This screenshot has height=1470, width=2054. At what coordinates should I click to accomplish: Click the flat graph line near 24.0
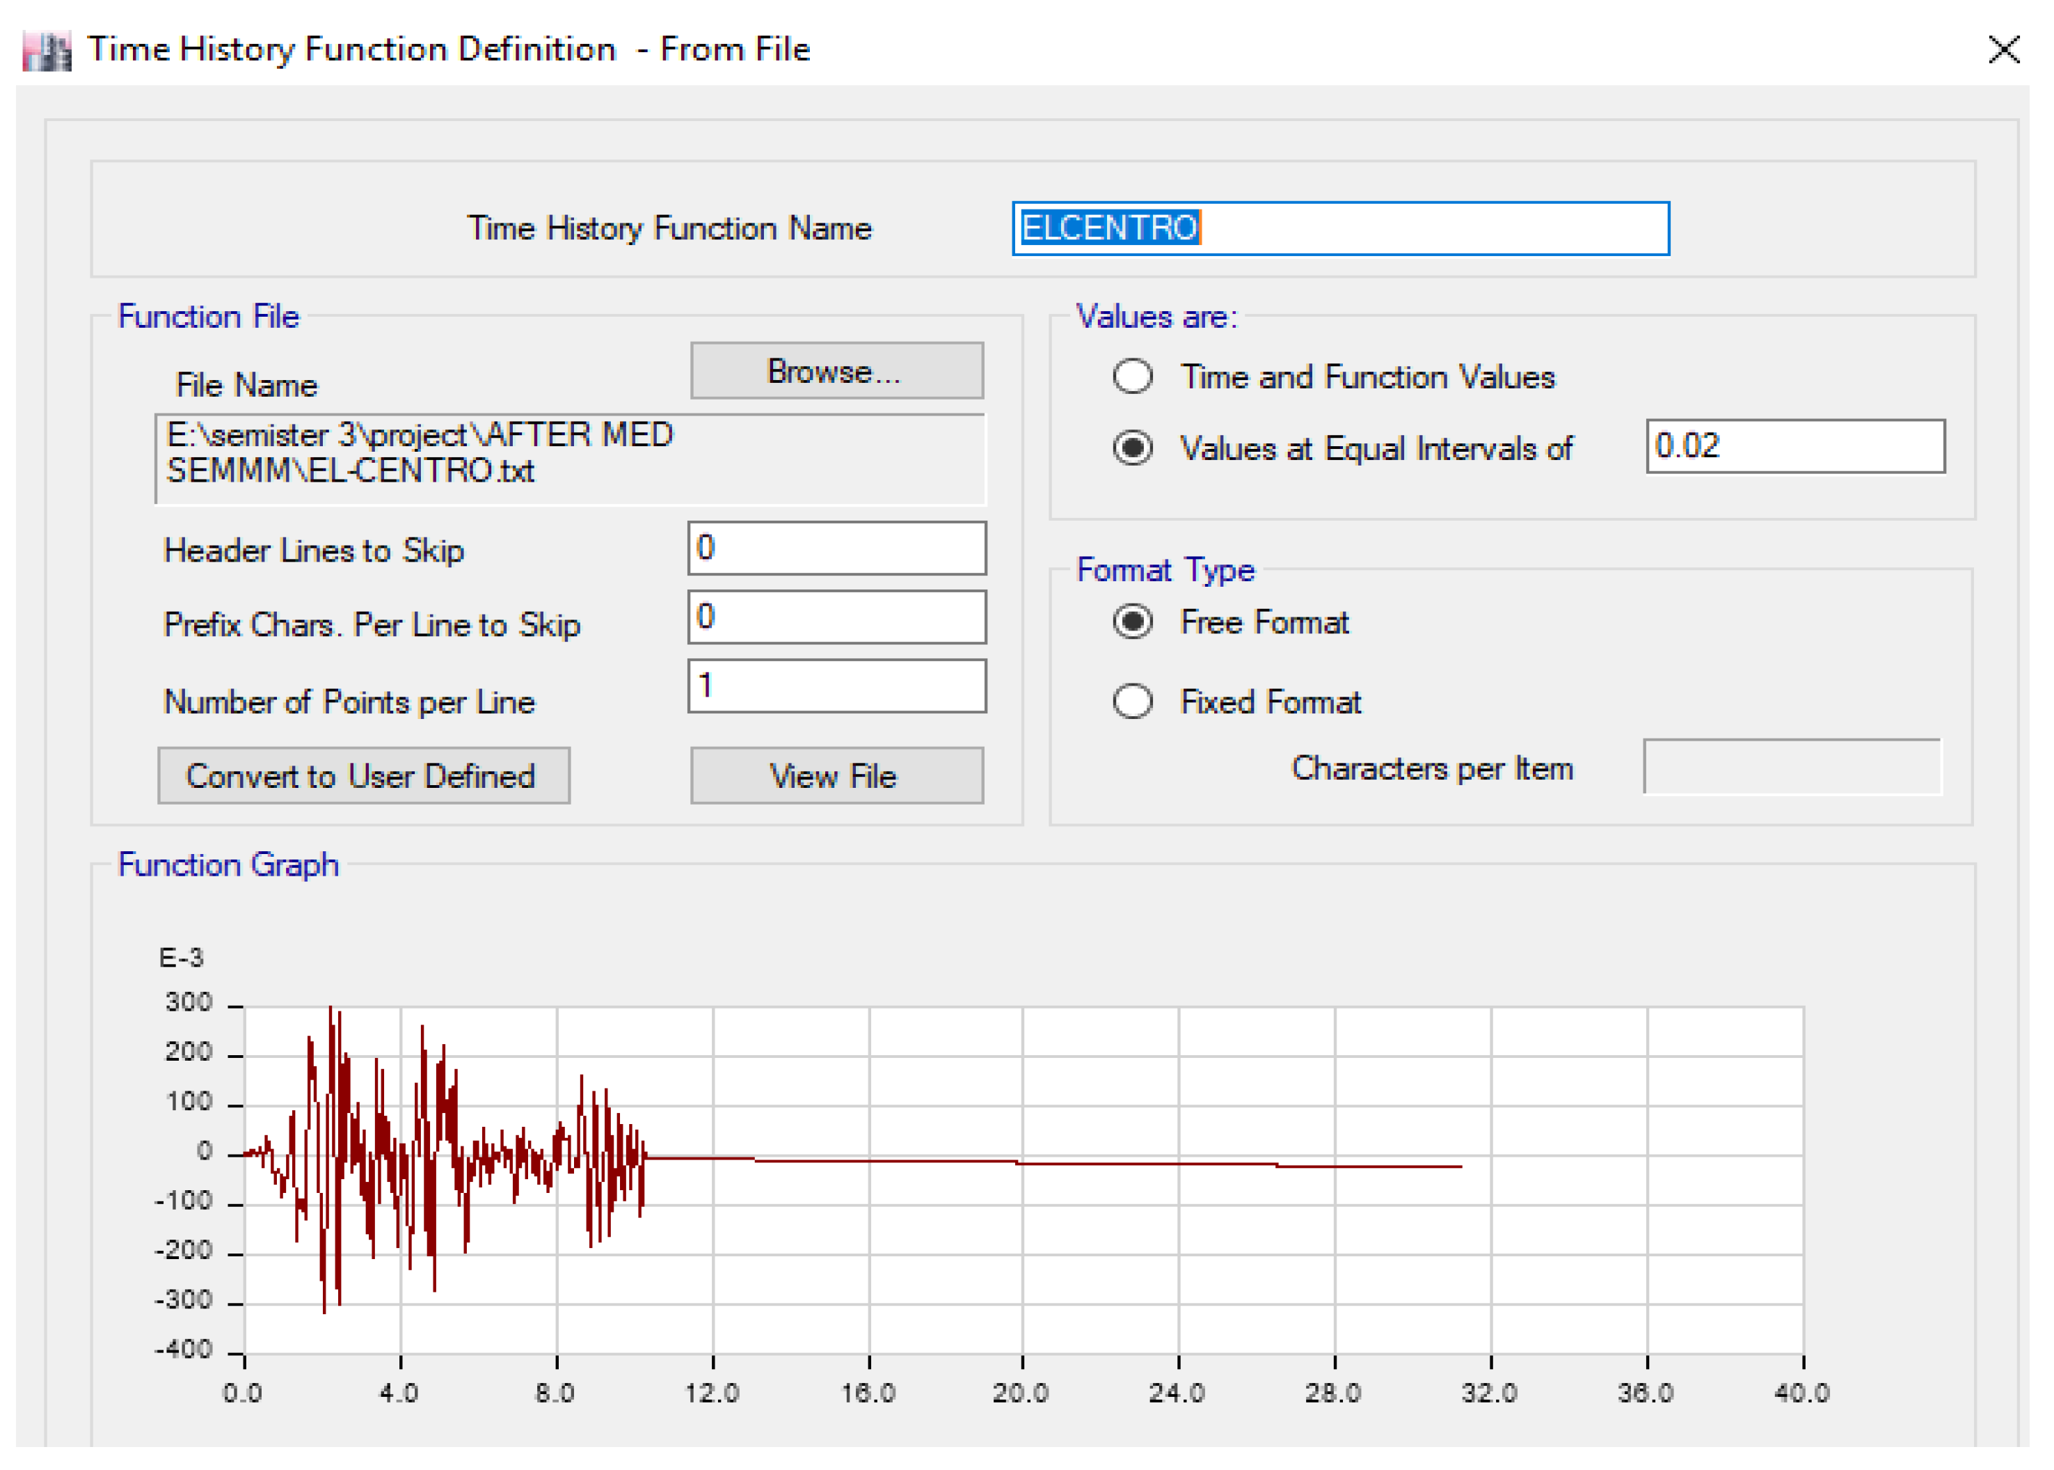[x=1178, y=1163]
